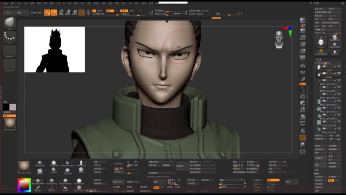Select the SK_Pen brush
This screenshot has height=195, width=346.
(x=38, y=189)
